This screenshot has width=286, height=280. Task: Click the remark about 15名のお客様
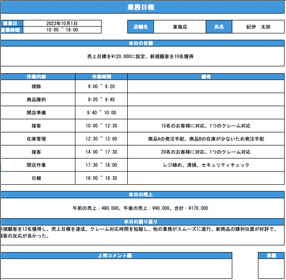[206, 126]
